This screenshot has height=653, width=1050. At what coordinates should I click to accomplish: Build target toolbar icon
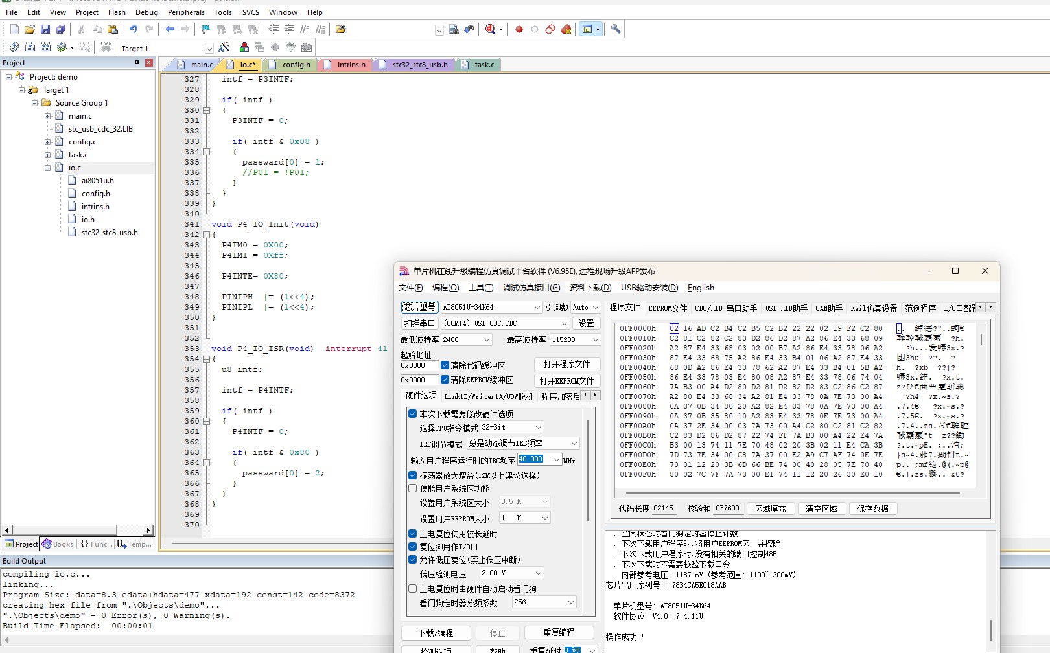pos(30,47)
